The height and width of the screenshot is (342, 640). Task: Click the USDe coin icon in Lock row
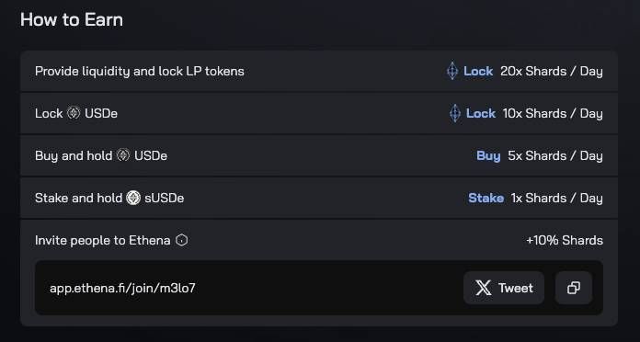pos(74,113)
